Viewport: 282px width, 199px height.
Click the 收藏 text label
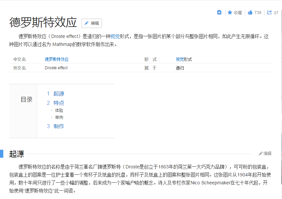(x=238, y=13)
